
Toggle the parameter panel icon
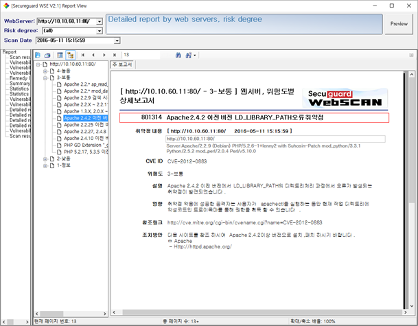point(60,55)
